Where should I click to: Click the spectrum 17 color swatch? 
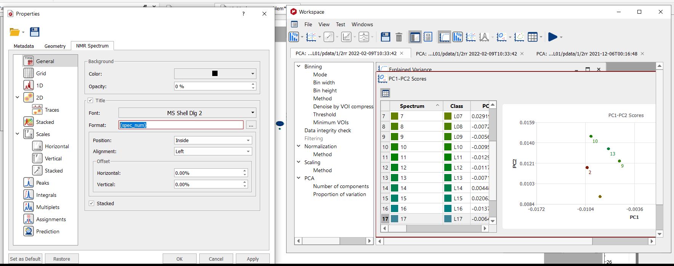coord(394,218)
